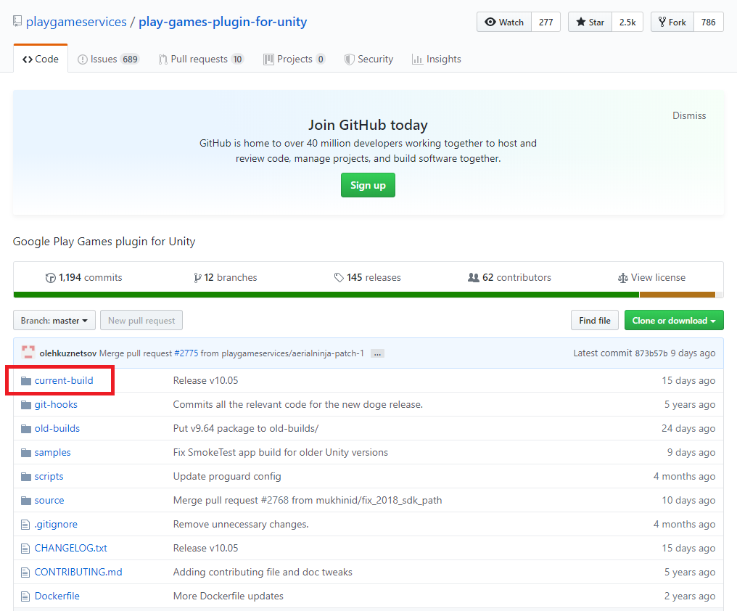Click the folder icon for current-build
The image size is (737, 611).
tap(26, 380)
